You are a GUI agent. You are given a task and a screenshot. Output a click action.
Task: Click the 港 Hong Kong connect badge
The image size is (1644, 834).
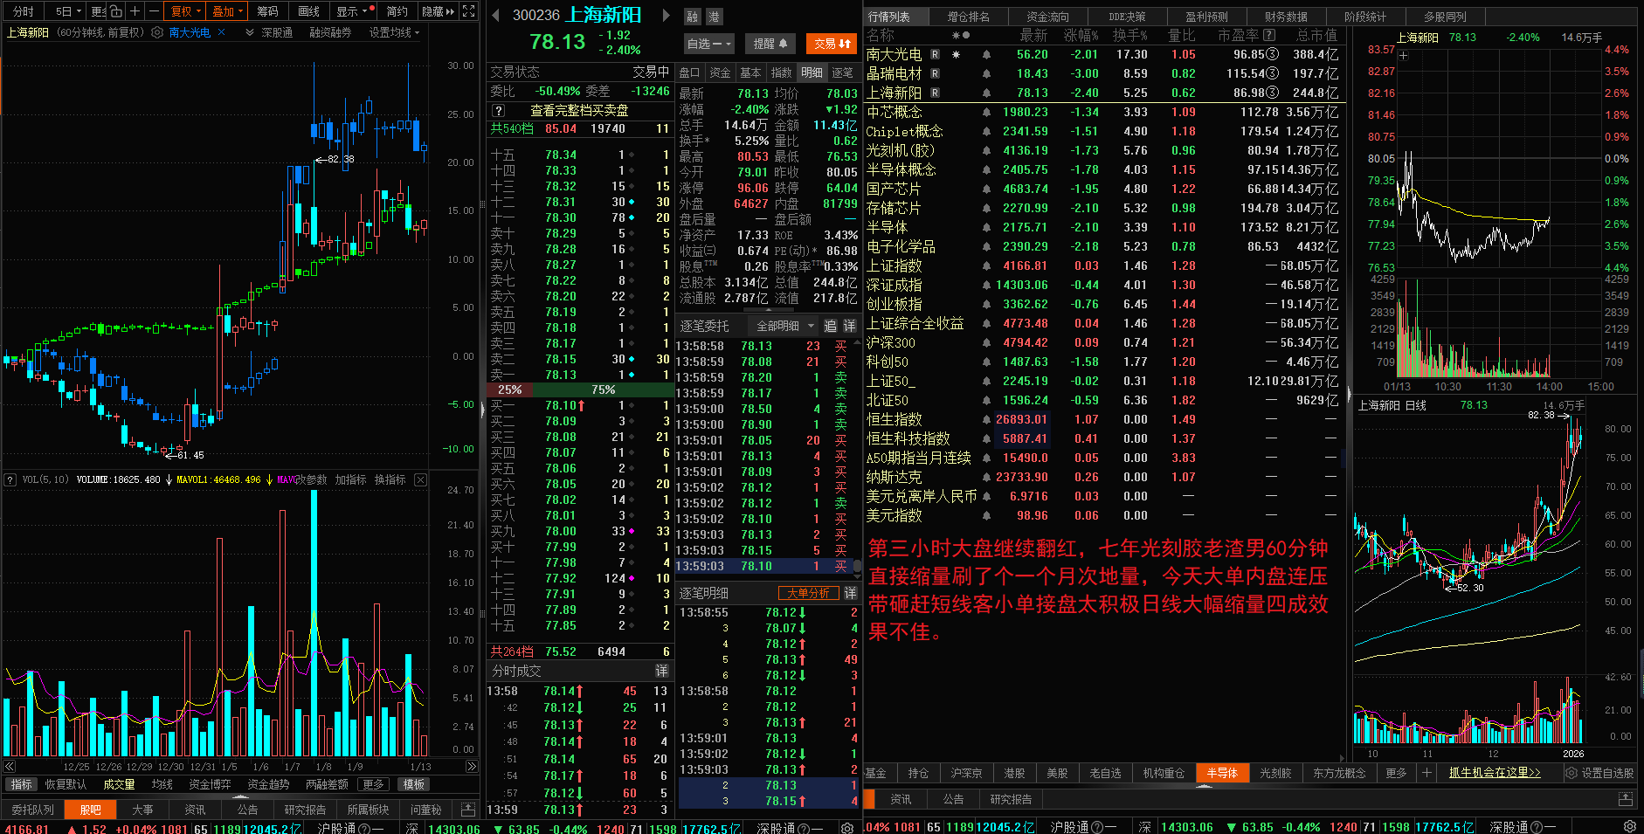point(714,17)
